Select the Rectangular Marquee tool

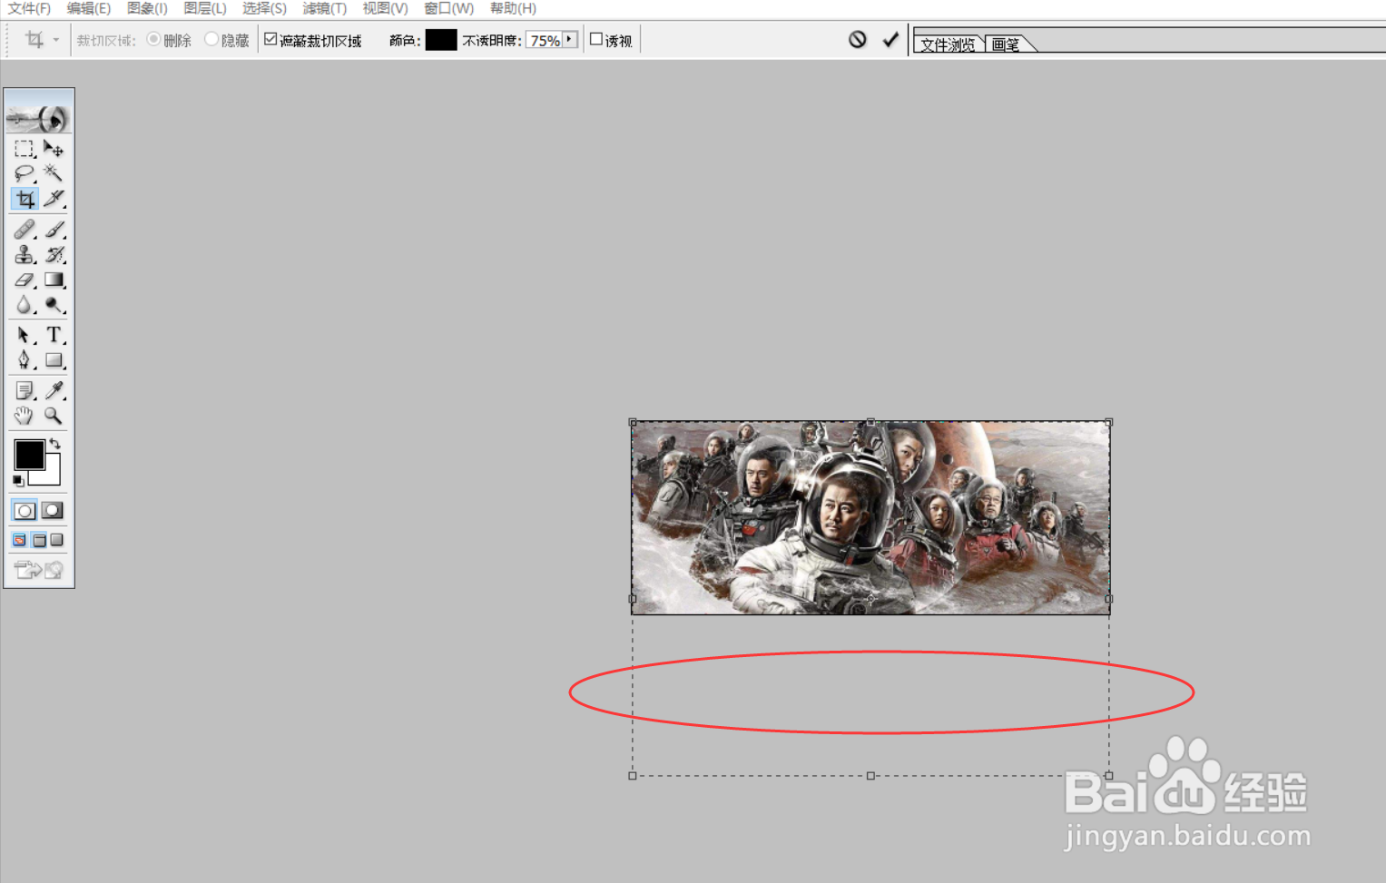coord(25,148)
